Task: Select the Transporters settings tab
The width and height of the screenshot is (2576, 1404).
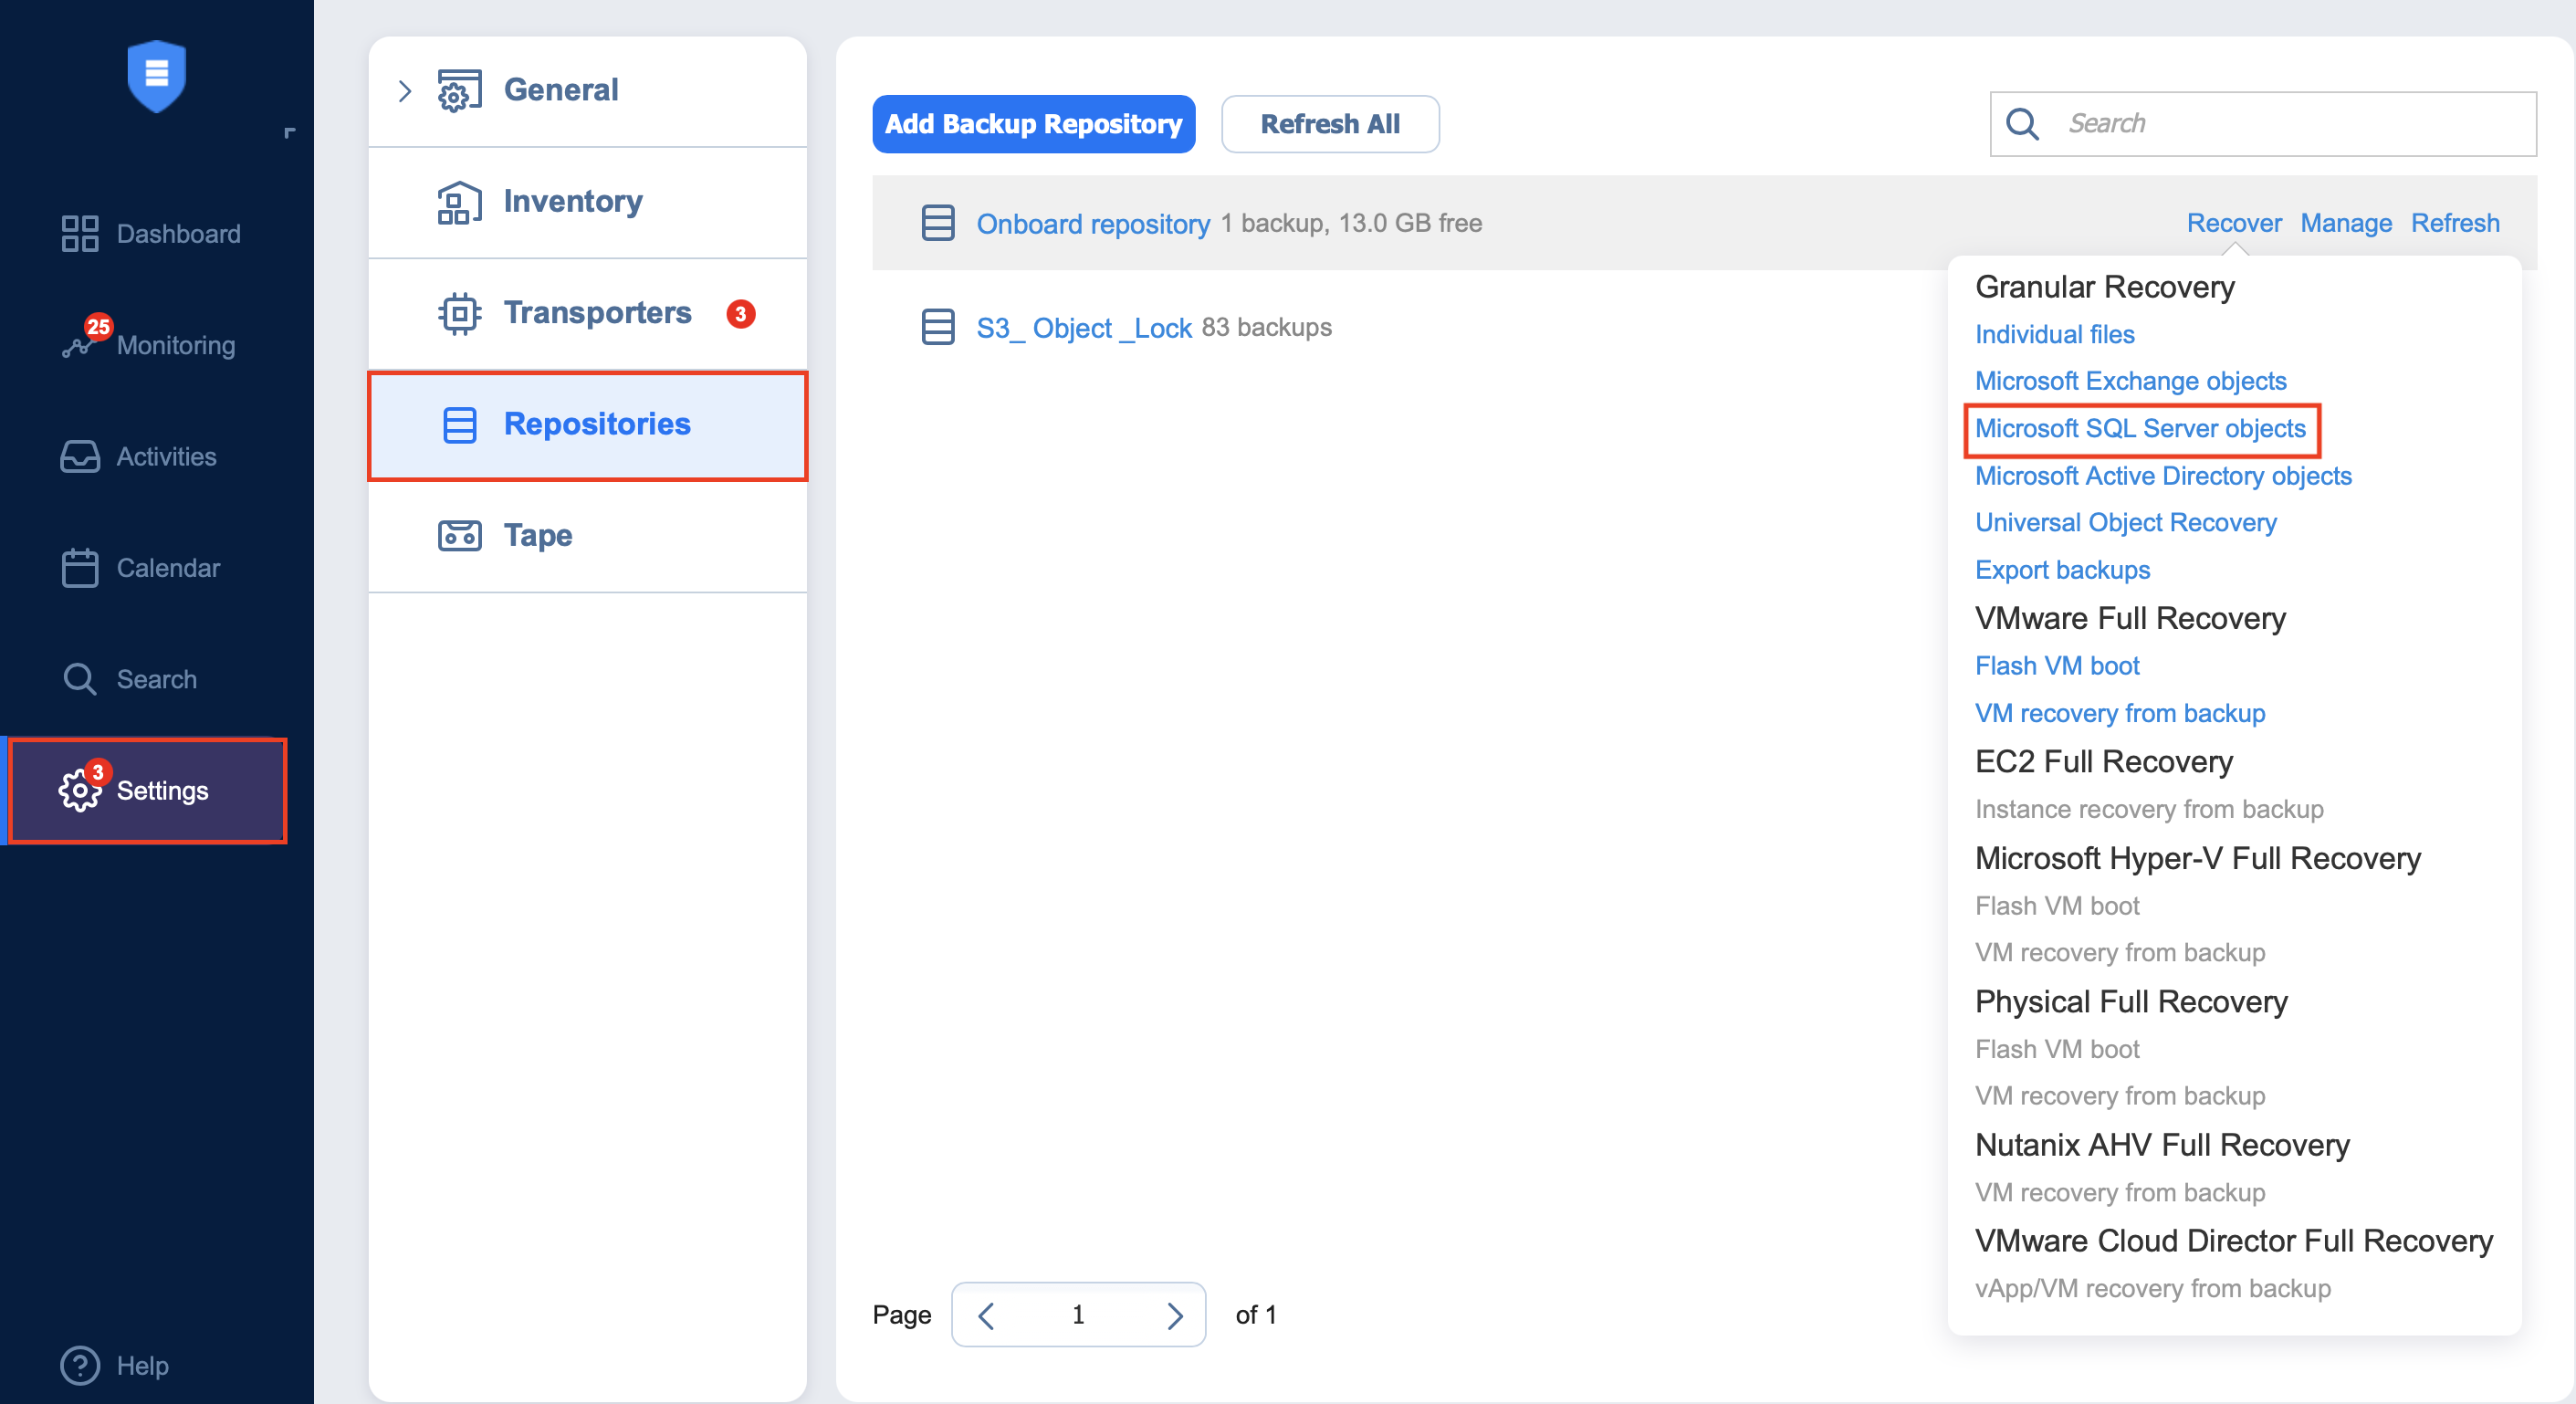Action: (x=588, y=314)
